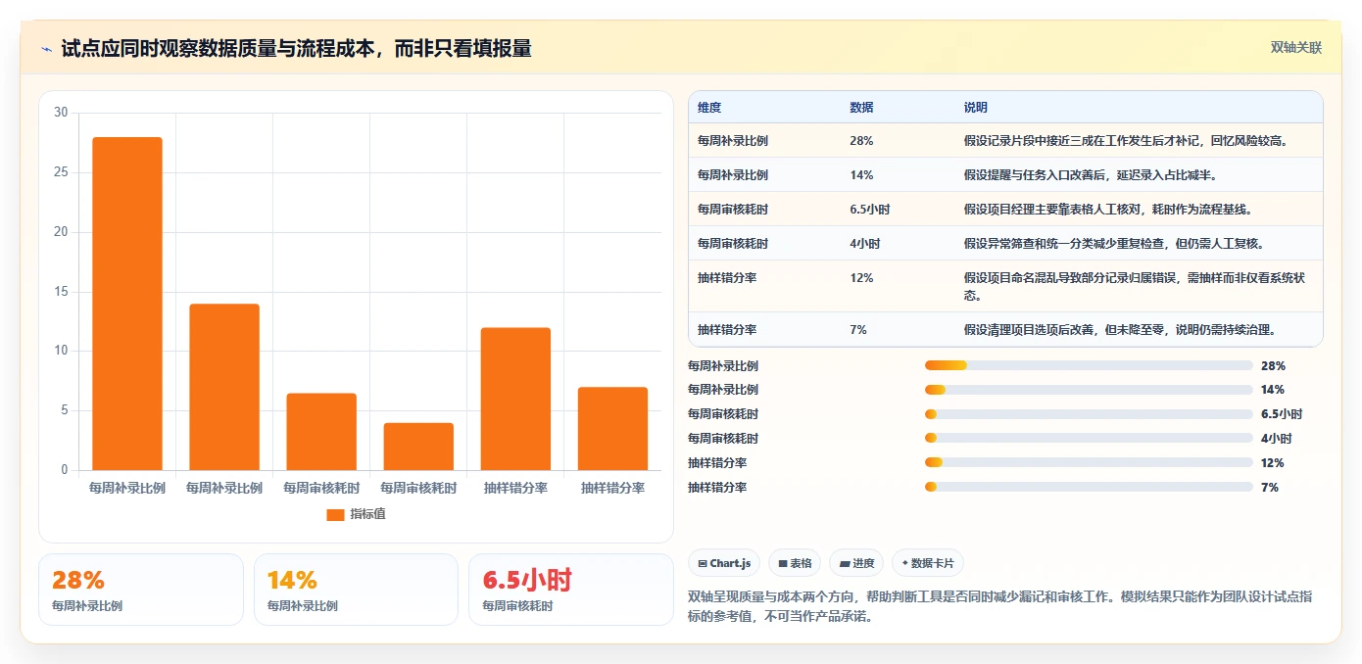The height and width of the screenshot is (664, 1362).
Task: Click the progress bar showing 28%
Action: pos(1089,365)
